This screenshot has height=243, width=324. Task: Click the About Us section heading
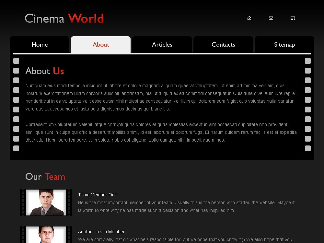[44, 71]
